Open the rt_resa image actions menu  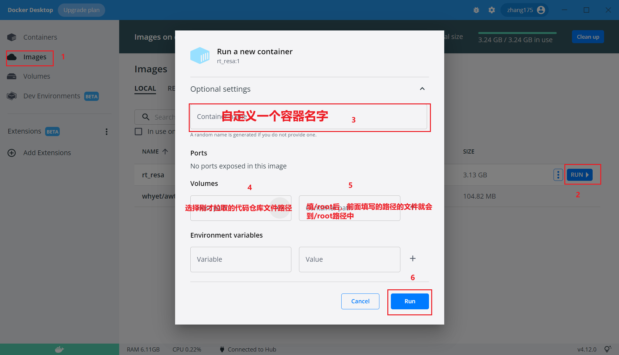(x=558, y=174)
